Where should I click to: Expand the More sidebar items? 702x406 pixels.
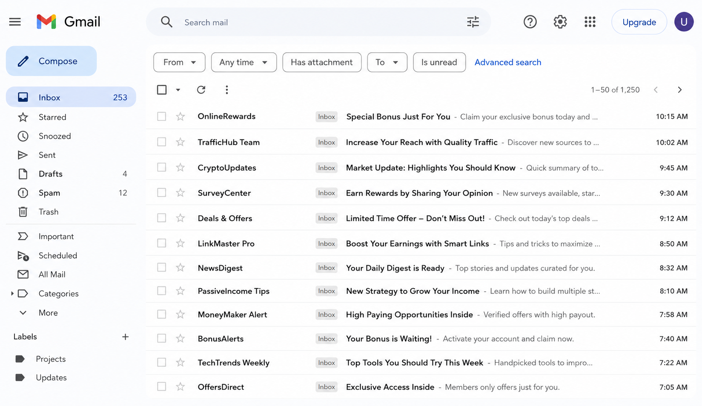(23, 312)
